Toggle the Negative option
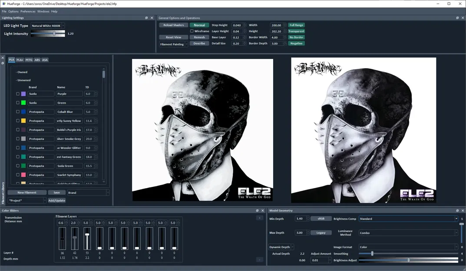The width and height of the screenshot is (466, 271). coord(296,43)
